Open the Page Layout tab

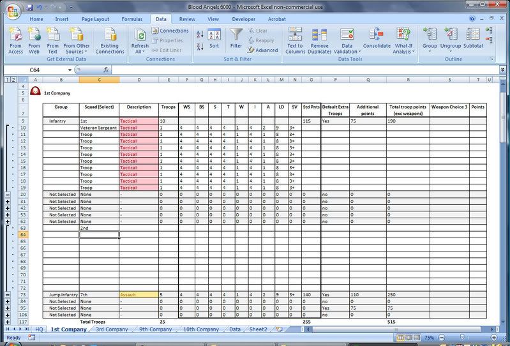coord(95,19)
